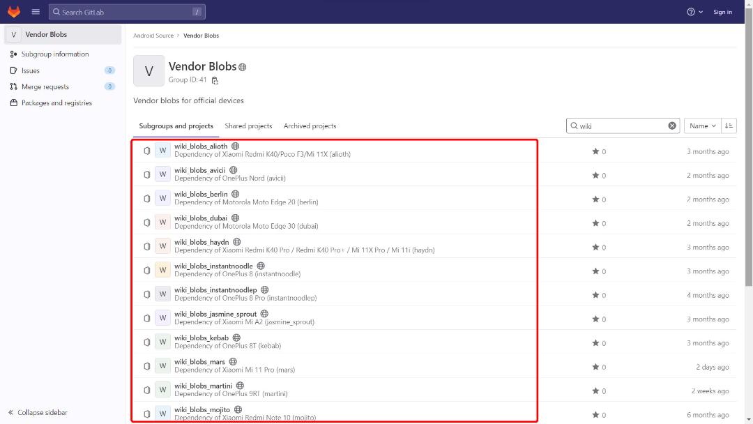The width and height of the screenshot is (753, 424).
Task: Click project bookmark icon in wiki_blobs_avicii row
Action: 147,175
